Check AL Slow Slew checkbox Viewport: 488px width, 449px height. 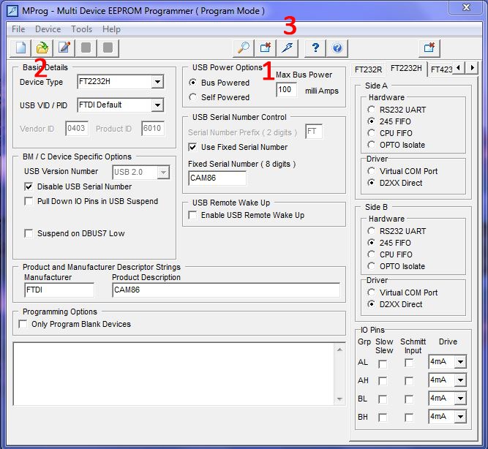tap(383, 364)
